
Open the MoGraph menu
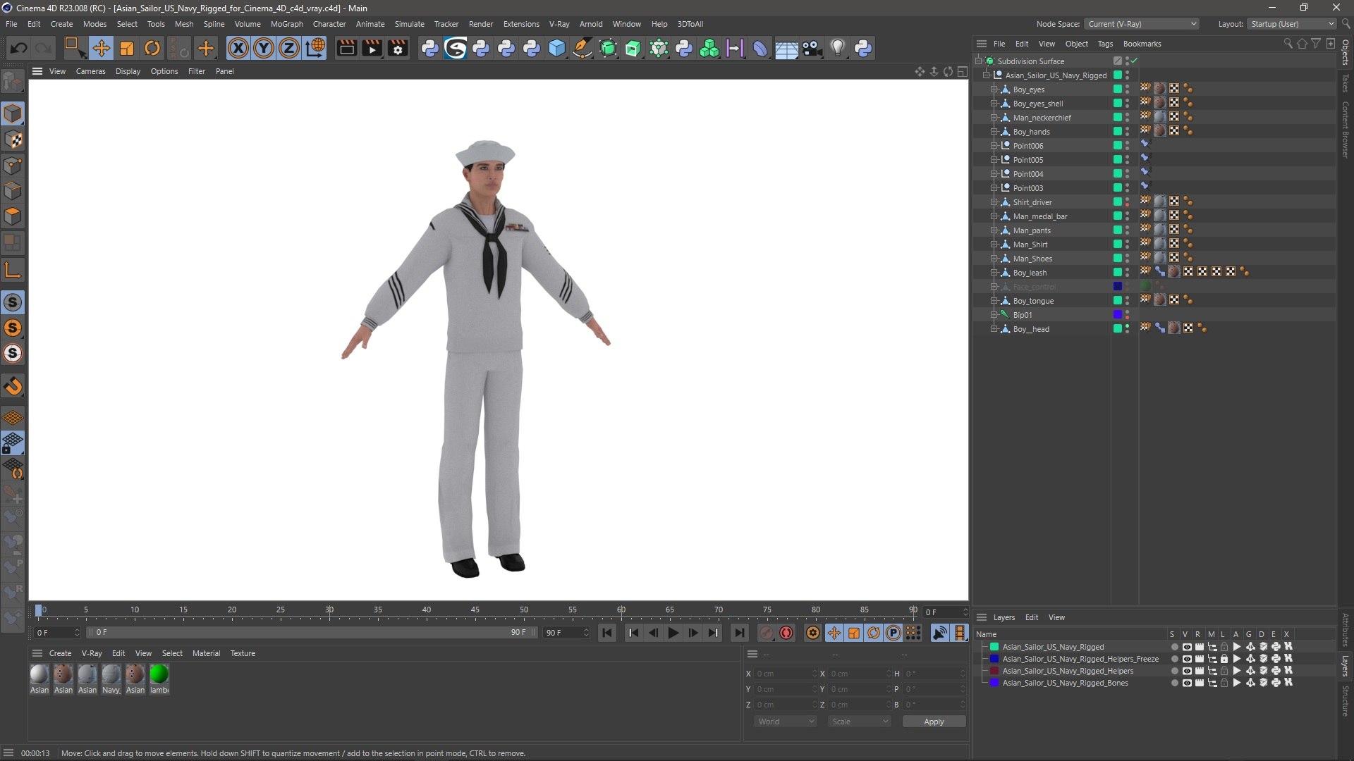286,24
